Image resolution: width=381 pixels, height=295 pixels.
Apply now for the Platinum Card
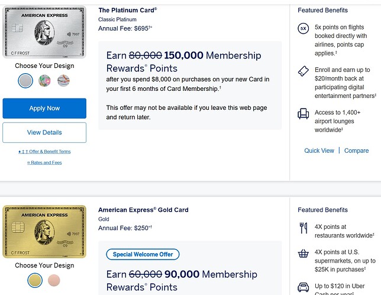click(44, 109)
